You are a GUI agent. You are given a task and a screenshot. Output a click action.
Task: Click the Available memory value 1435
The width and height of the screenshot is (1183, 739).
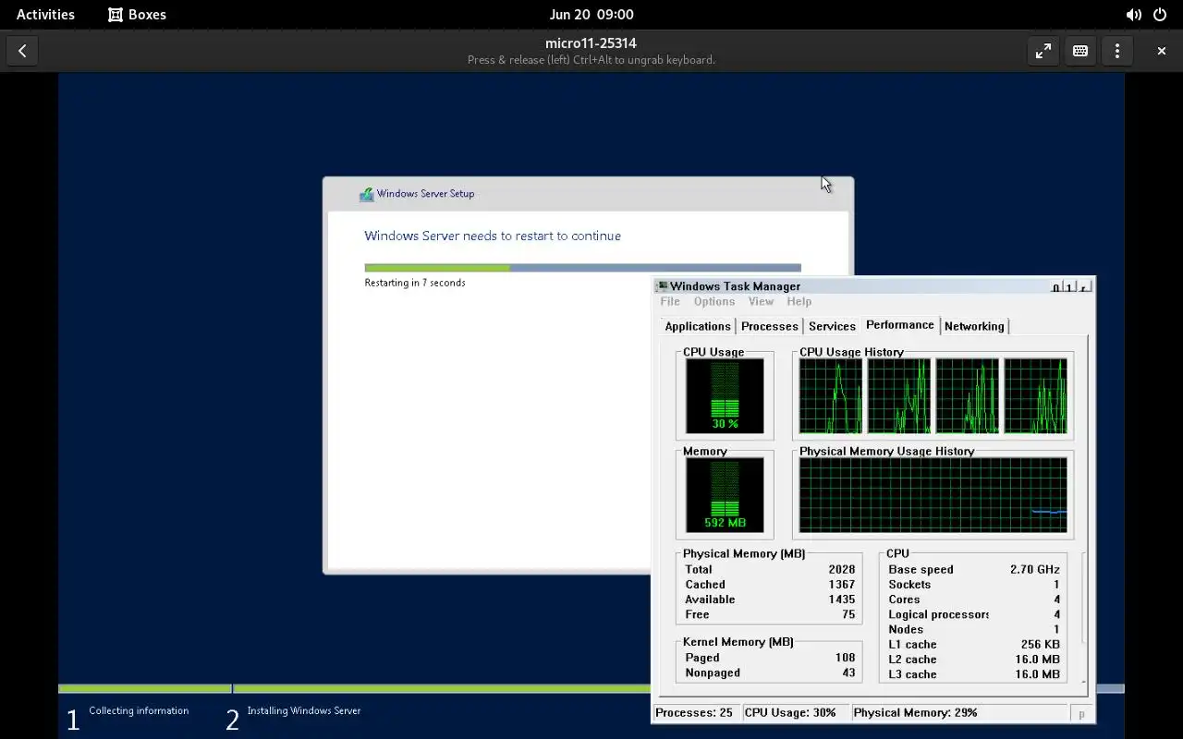coord(842,600)
